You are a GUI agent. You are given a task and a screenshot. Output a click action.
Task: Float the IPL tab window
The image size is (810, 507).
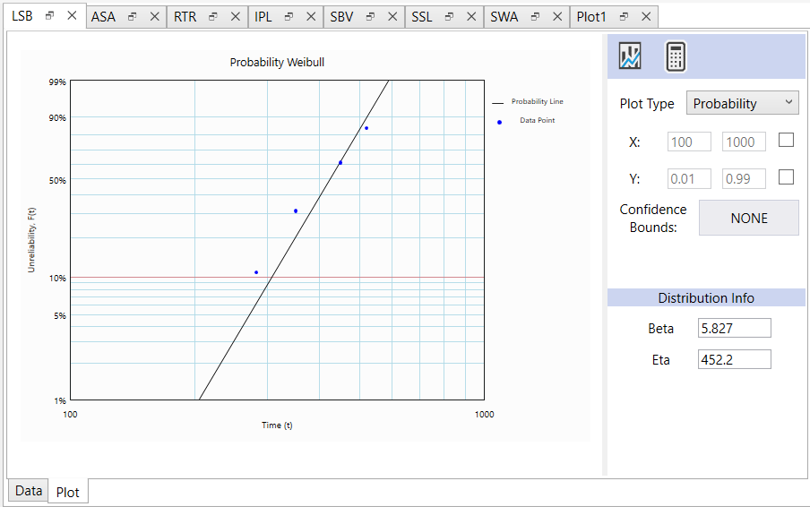point(289,16)
